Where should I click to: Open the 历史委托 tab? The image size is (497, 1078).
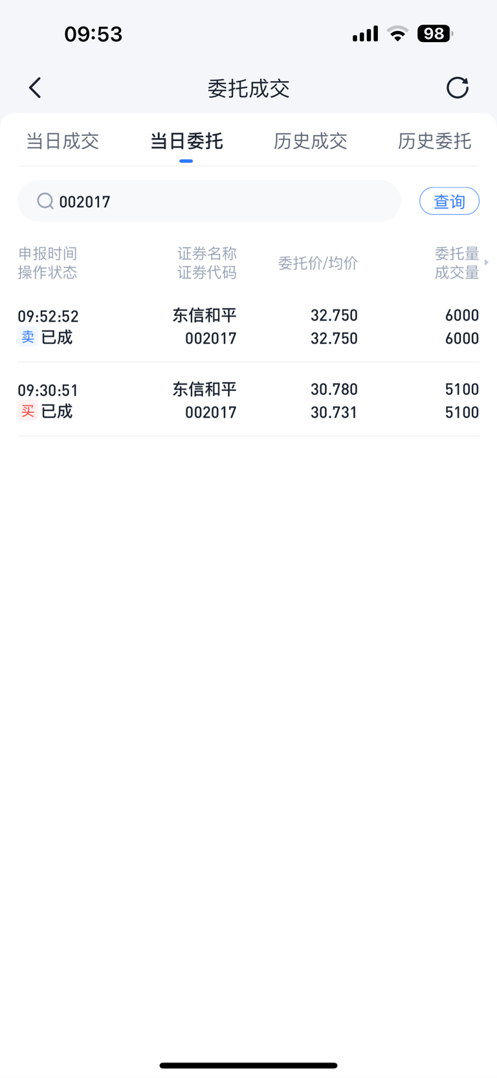click(x=434, y=141)
